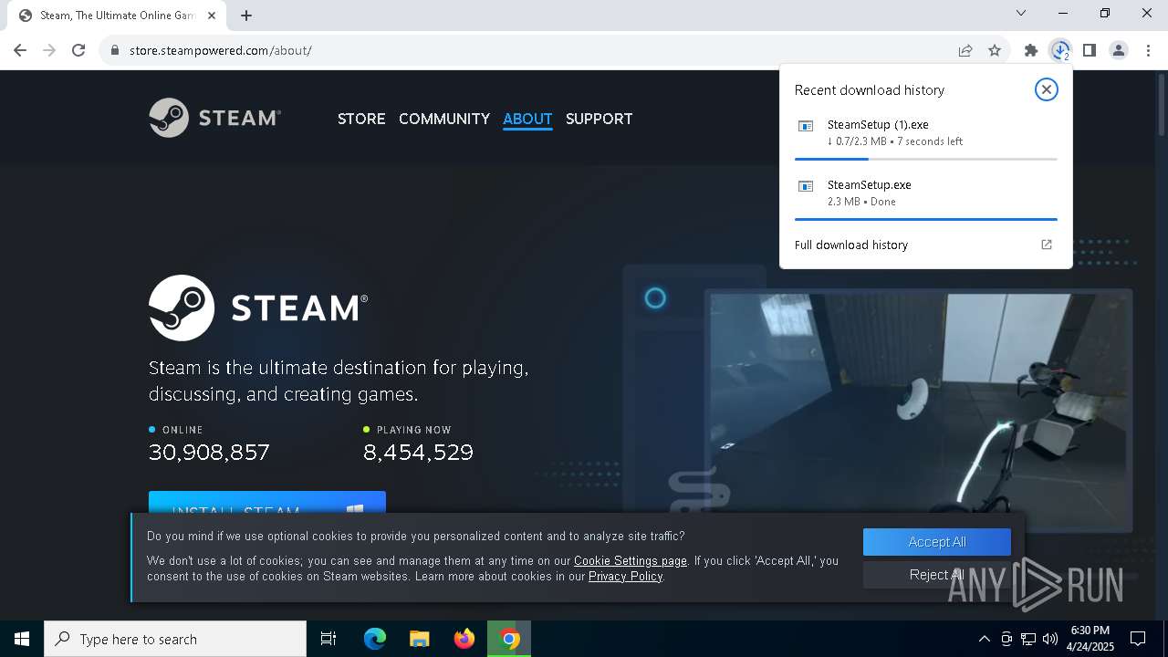Open the Privacy Policy link
This screenshot has height=657, width=1168.
[625, 576]
